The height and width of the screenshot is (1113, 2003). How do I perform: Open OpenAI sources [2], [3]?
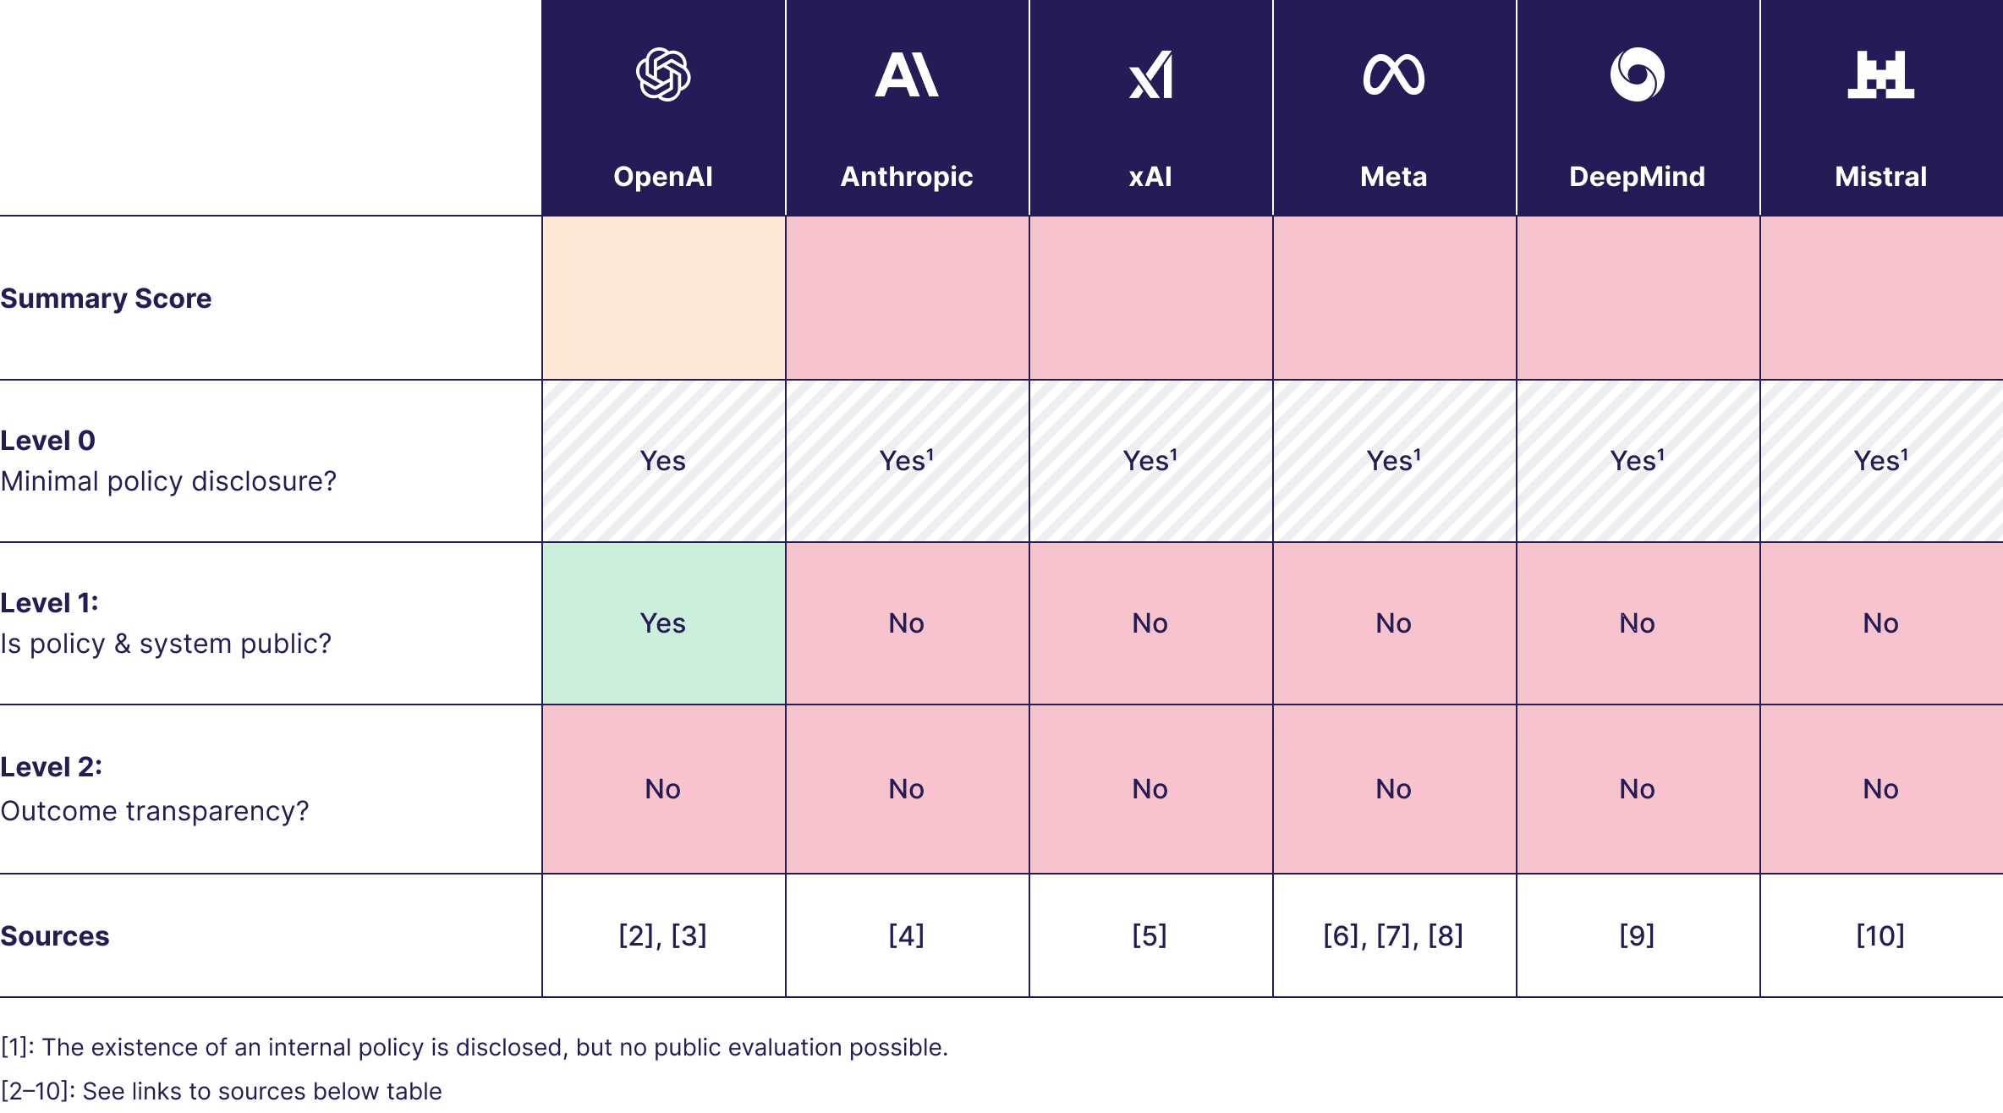[x=663, y=935]
